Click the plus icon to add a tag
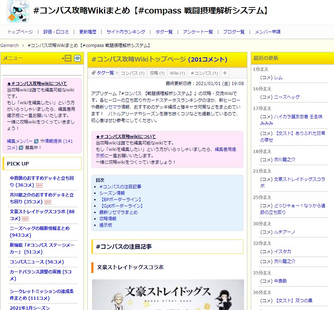 point(225,73)
